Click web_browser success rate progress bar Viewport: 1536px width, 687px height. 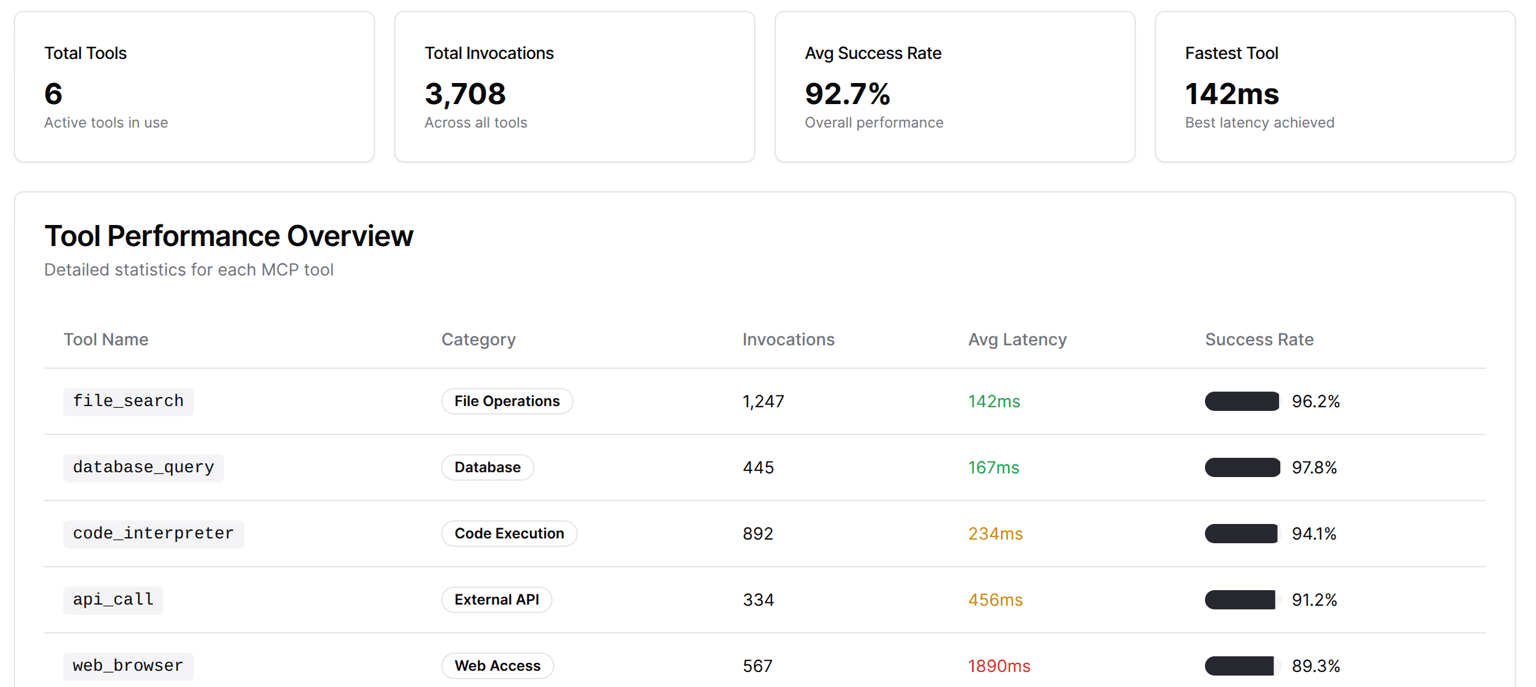[x=1242, y=666]
